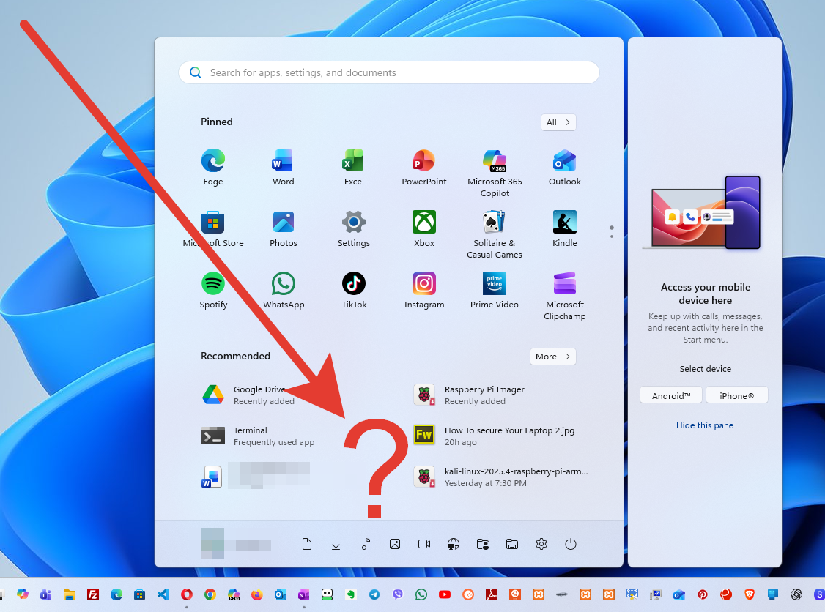The width and height of the screenshot is (825, 612).
Task: Open the Pictures folder shortcut
Action: 395,544
